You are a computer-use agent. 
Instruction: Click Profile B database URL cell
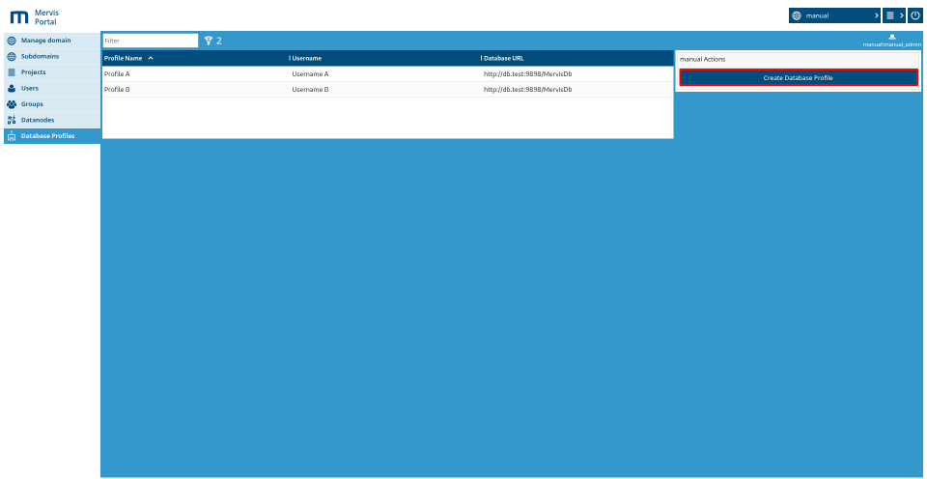(x=528, y=90)
